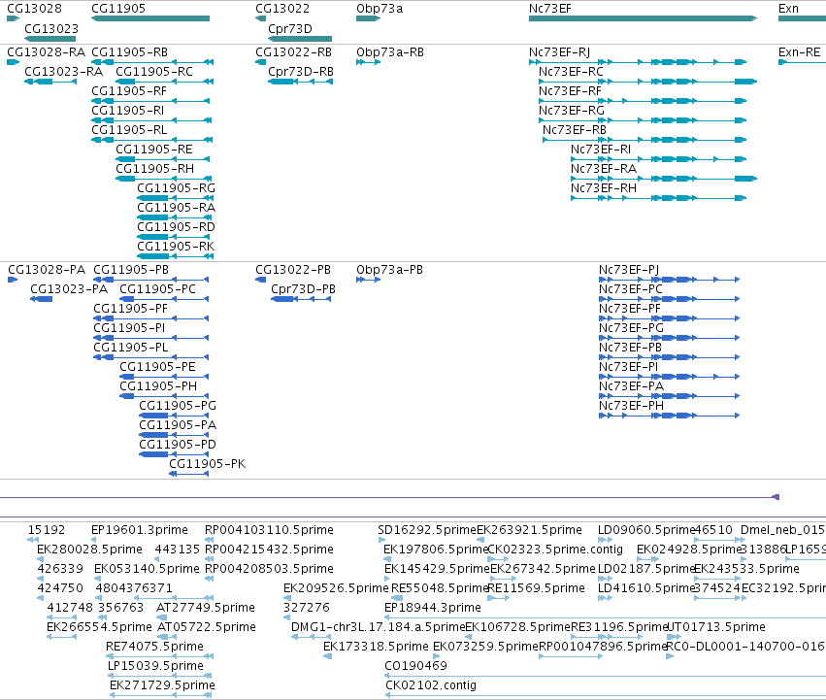Select the CG13028 gene label
This screenshot has height=700, width=826.
click(34, 9)
